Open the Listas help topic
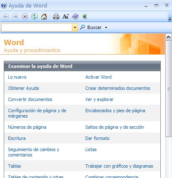The height and width of the screenshot is (178, 172). [x=91, y=149]
